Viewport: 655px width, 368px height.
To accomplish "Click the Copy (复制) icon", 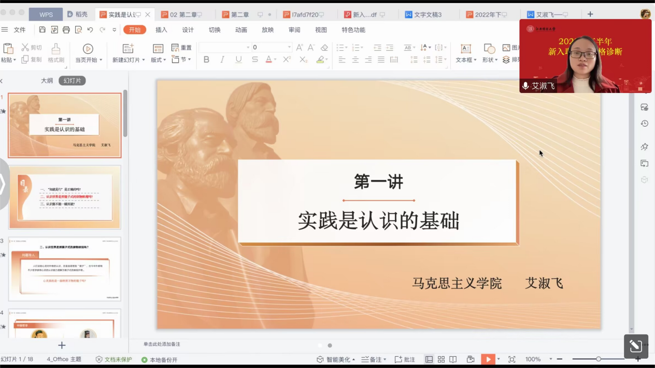I will tap(25, 59).
